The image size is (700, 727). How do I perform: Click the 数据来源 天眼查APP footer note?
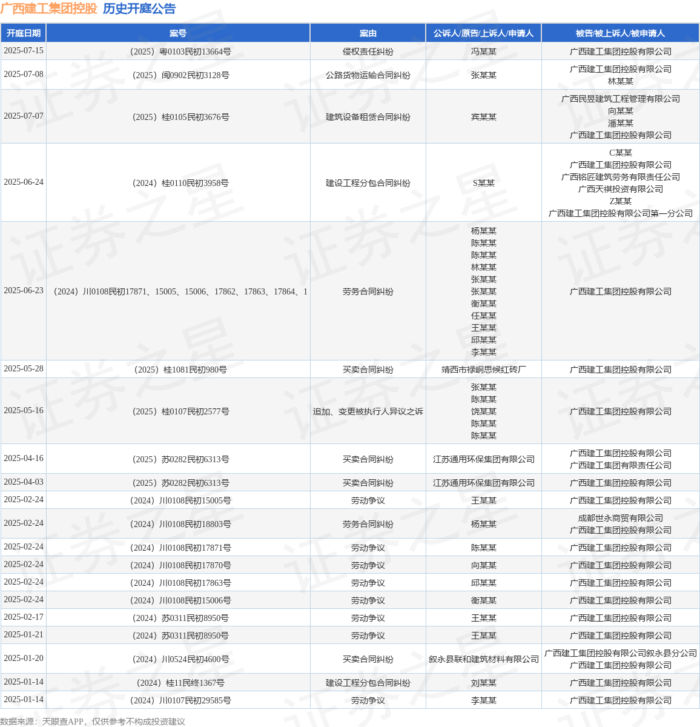93,722
